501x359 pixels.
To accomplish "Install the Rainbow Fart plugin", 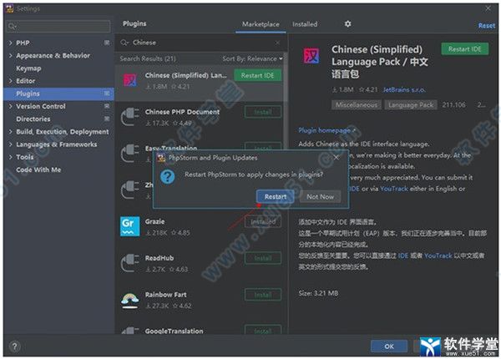I will pos(263,295).
